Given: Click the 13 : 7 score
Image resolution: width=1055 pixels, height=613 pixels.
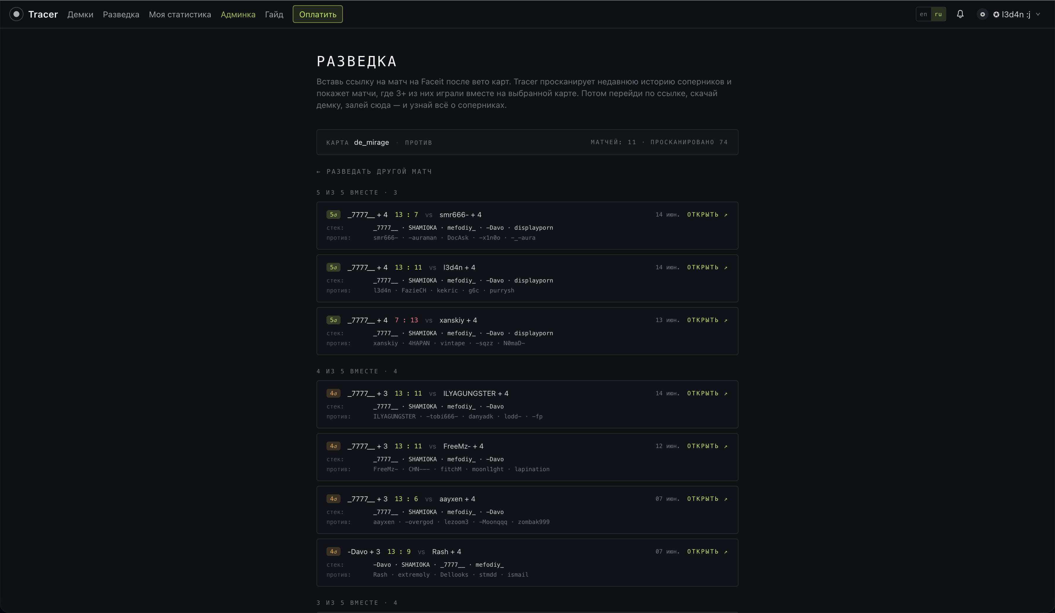Looking at the screenshot, I should click(406, 215).
